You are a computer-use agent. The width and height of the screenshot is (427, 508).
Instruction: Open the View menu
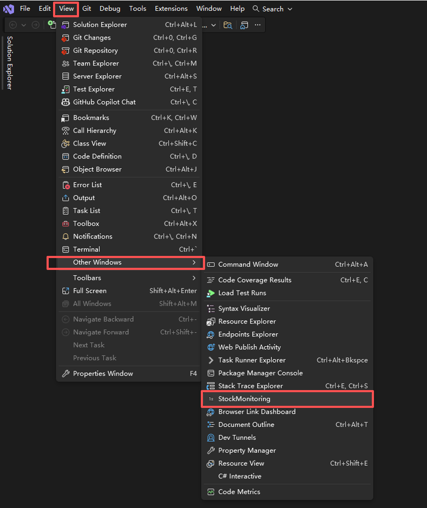click(x=67, y=9)
